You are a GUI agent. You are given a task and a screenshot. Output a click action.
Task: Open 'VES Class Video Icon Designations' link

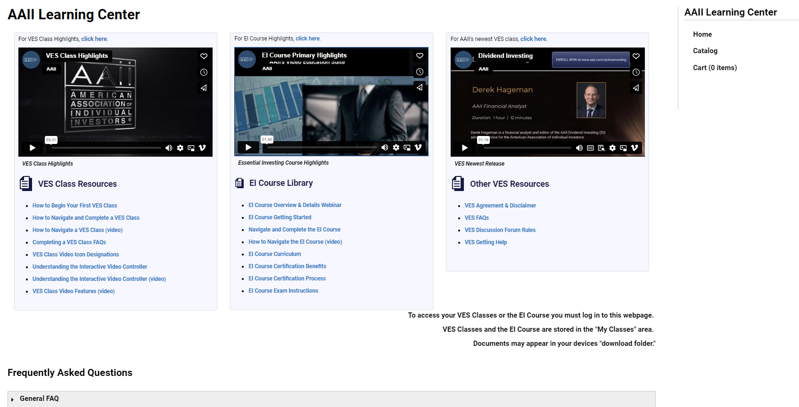tap(75, 255)
